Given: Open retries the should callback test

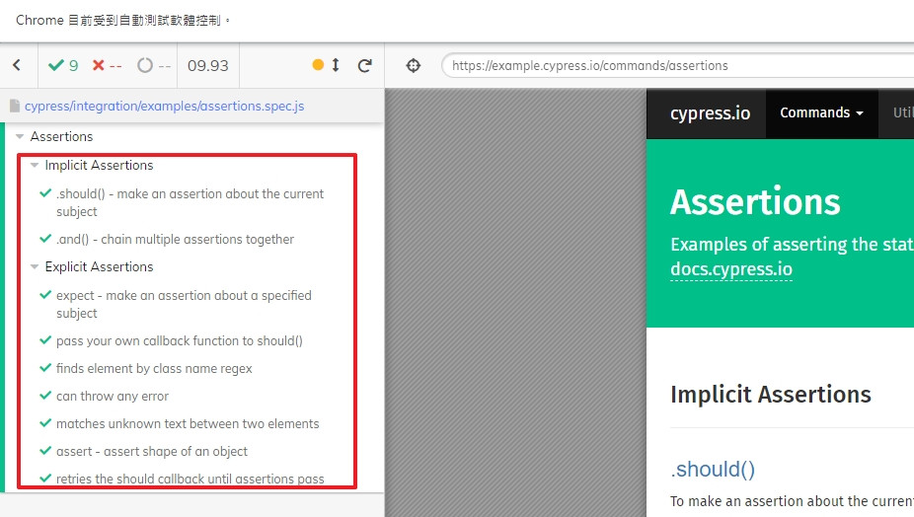Looking at the screenshot, I should coord(190,479).
